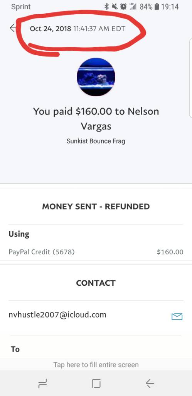Tap the Android home navigation button
192x396 pixels.
click(x=96, y=384)
